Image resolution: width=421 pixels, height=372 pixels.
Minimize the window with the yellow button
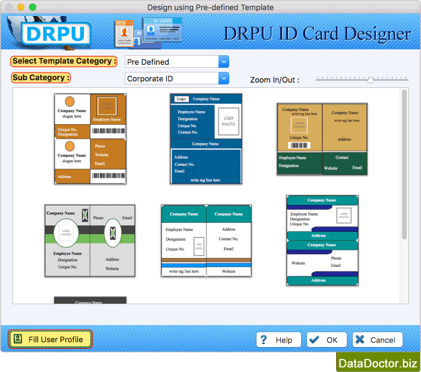(x=21, y=7)
